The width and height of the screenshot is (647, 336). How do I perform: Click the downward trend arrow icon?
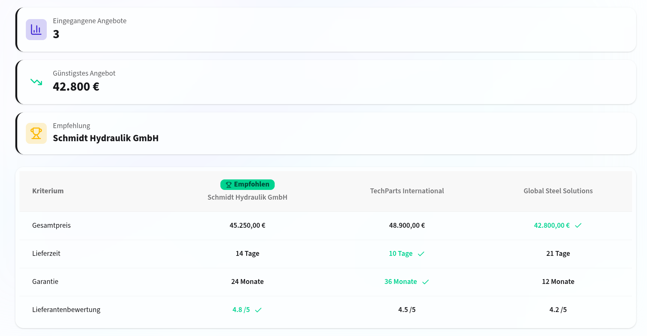point(36,82)
